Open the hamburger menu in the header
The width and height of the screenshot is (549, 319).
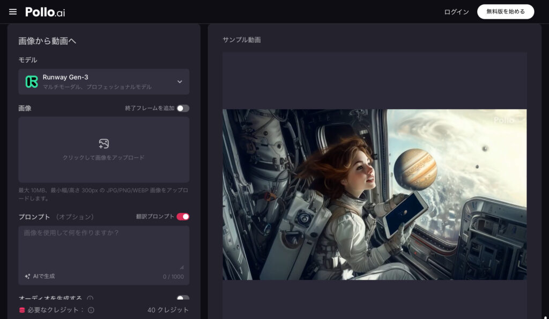tap(13, 12)
